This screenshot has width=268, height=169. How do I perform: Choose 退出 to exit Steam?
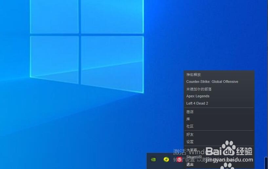click(x=190, y=164)
